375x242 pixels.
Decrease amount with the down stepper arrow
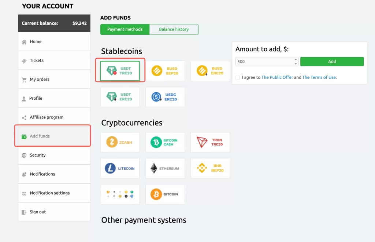[296, 64]
